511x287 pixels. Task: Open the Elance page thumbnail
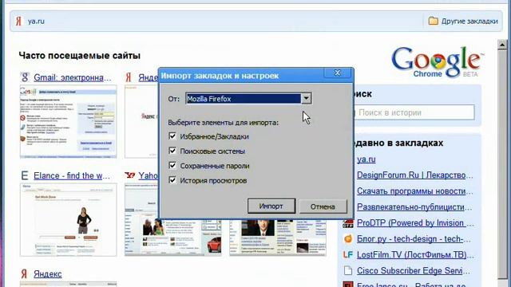point(68,220)
